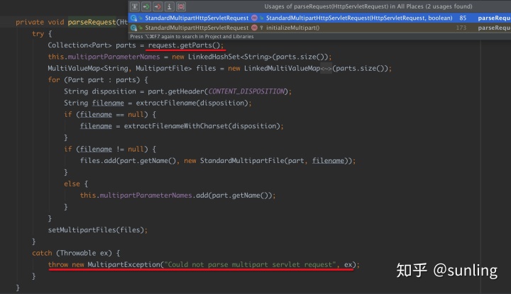Click class icon in the highlighted usage row

133,18
